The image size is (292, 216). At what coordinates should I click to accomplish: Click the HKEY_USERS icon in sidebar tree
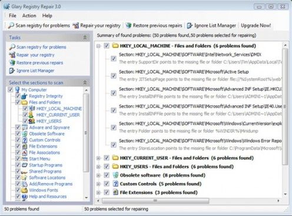(x=32, y=121)
